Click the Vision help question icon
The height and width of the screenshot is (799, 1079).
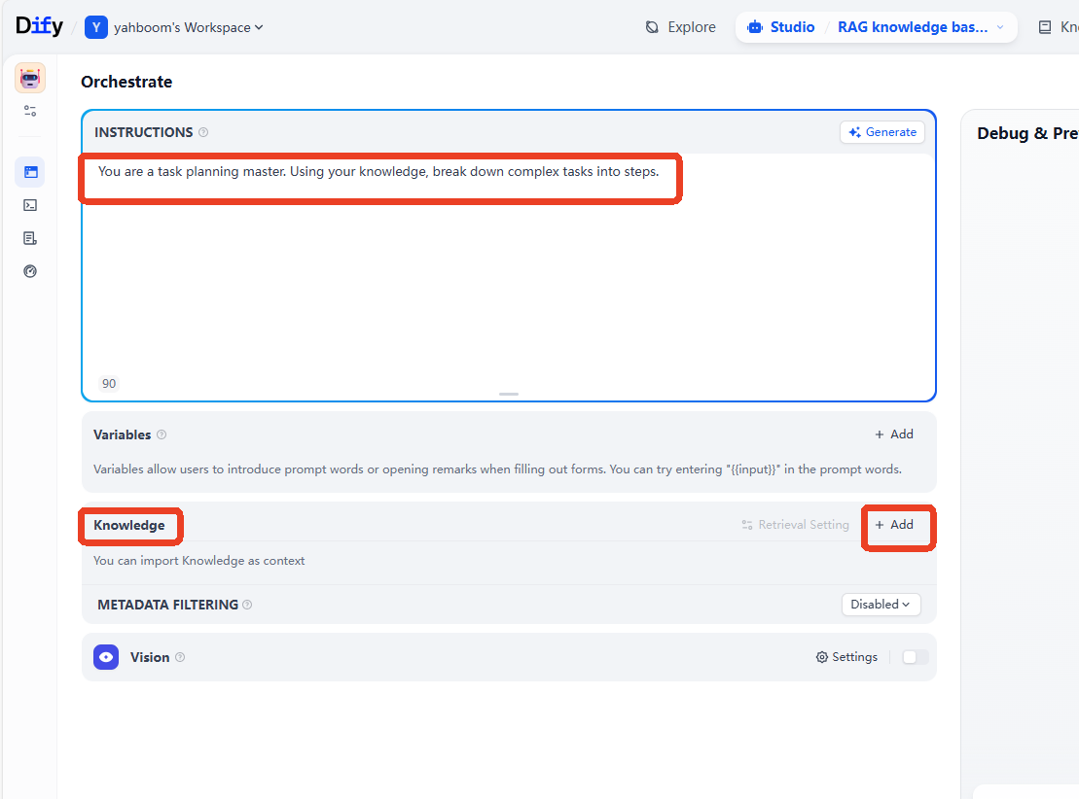180,657
